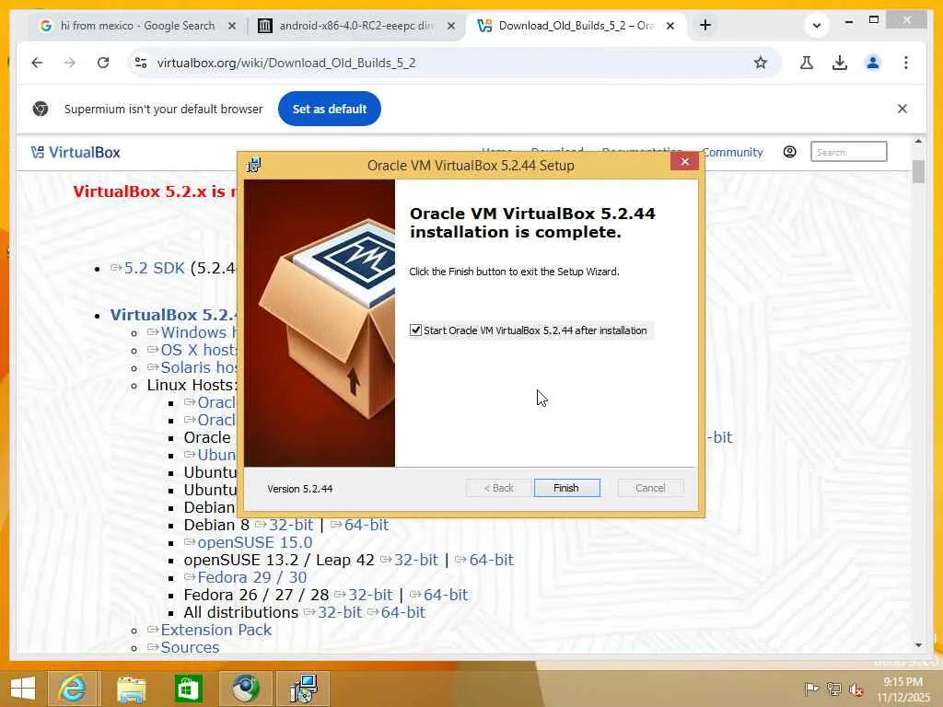
Task: Switch to android-x86-4.0-RC2-eeepc tab
Action: (x=356, y=26)
